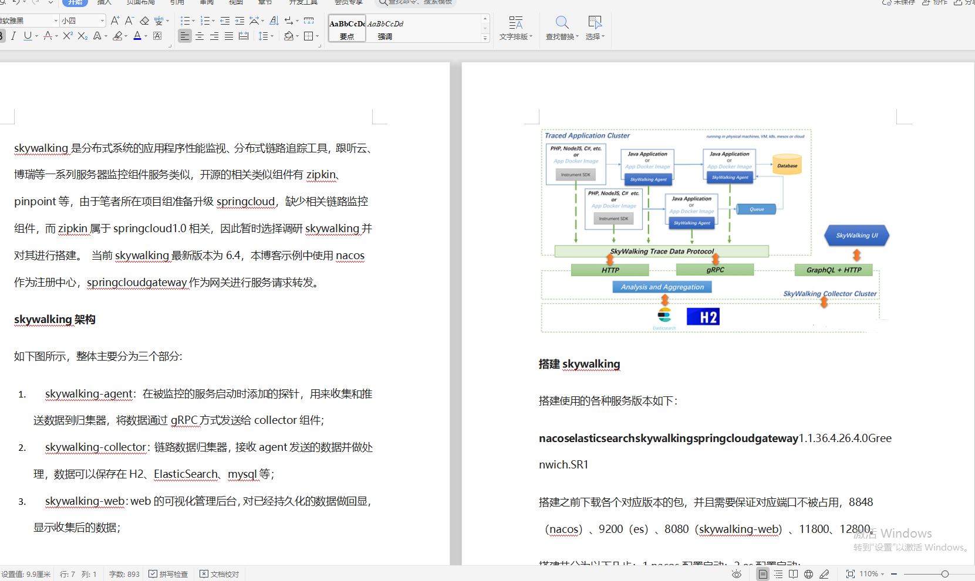Open the 选择 selection tool
975x581 pixels.
(595, 28)
